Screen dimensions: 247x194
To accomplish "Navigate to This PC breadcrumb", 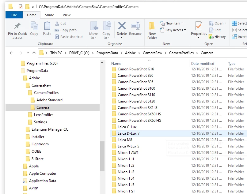I will point(56,53).
